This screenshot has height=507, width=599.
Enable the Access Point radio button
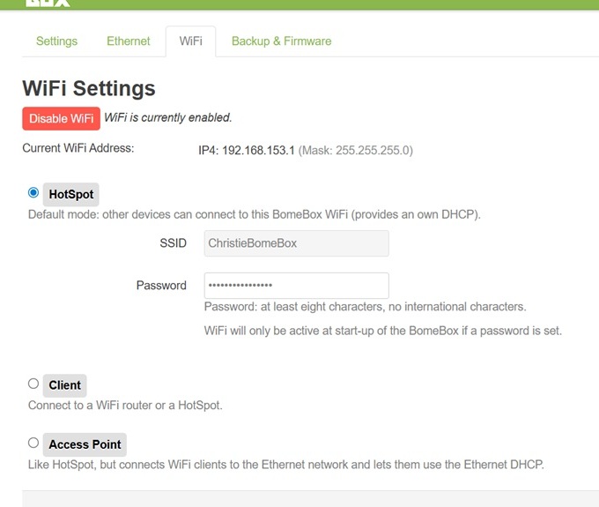pos(33,443)
